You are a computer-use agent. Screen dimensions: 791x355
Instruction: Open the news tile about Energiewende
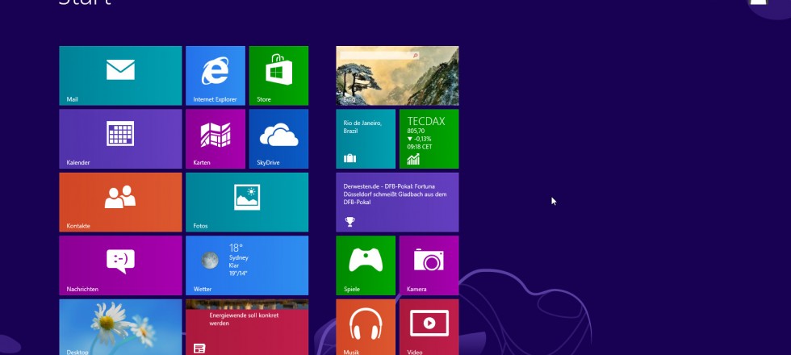pos(247,327)
